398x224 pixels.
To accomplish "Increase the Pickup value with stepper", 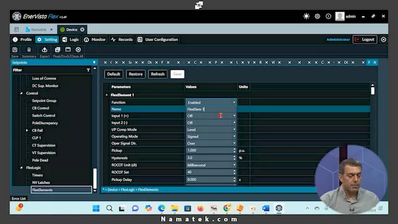I will coord(234,149).
